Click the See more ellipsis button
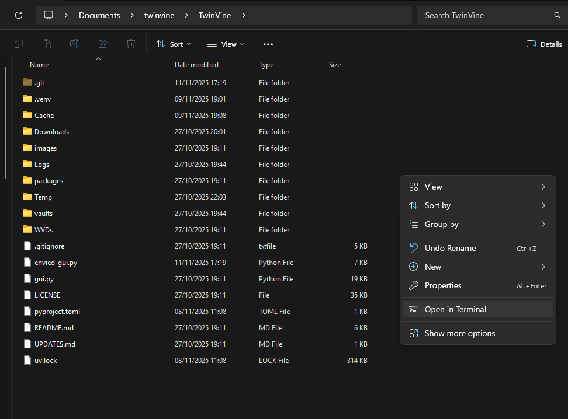The height and width of the screenshot is (419, 568). tap(268, 44)
